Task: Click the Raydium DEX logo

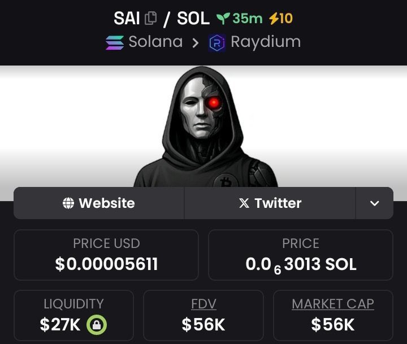Action: pyautogui.click(x=217, y=43)
